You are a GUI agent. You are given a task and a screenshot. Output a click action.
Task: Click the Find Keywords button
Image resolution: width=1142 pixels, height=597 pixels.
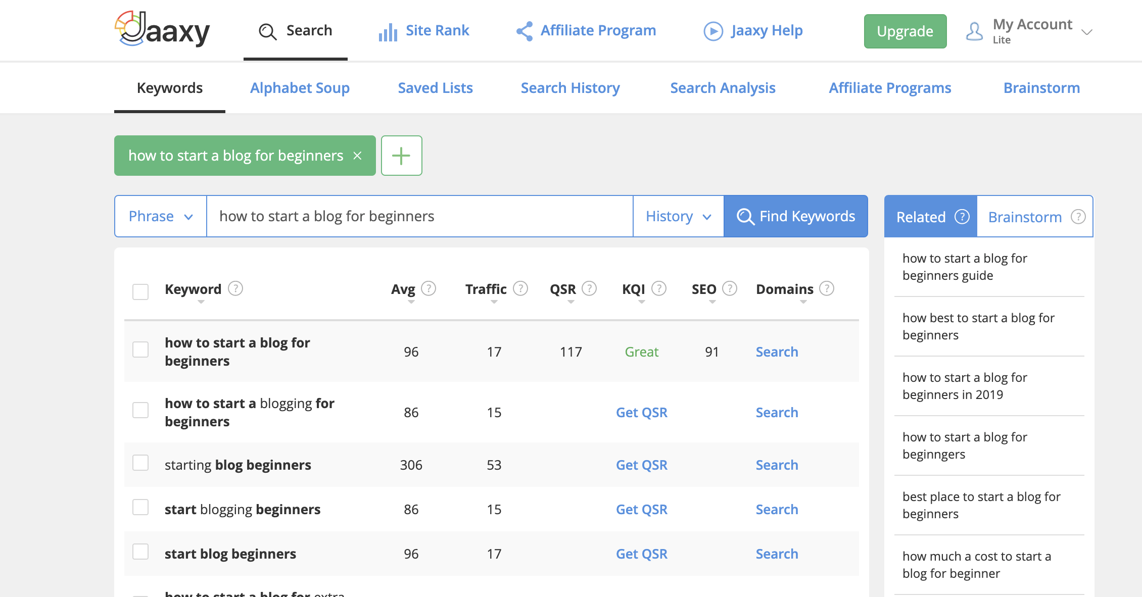[x=796, y=216]
